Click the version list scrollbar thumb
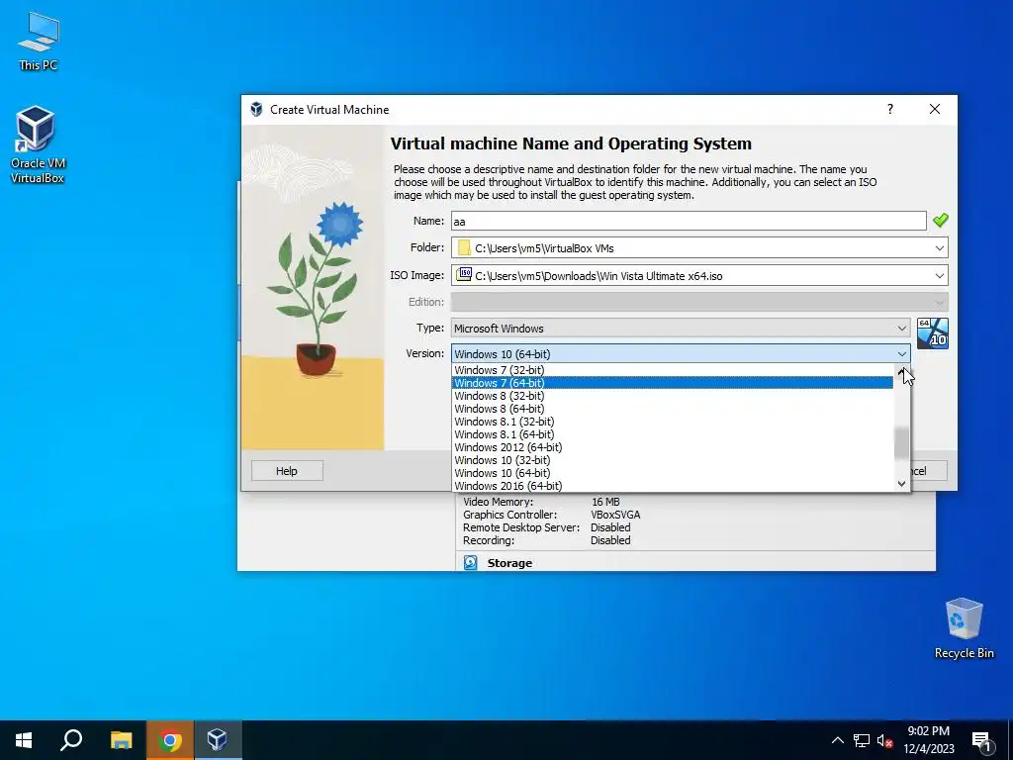1013x760 pixels. 901,442
